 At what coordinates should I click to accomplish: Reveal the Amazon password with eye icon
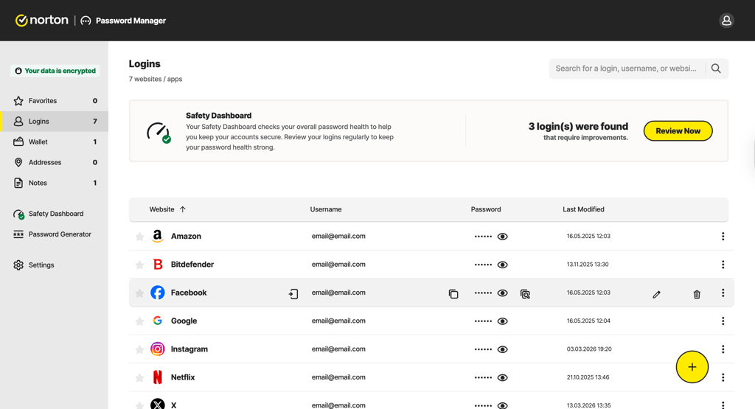(502, 237)
